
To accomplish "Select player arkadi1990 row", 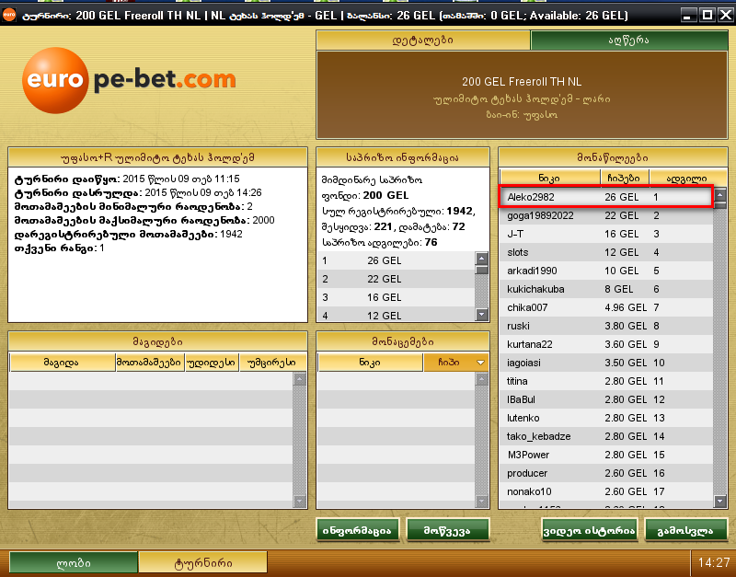I will coord(606,271).
